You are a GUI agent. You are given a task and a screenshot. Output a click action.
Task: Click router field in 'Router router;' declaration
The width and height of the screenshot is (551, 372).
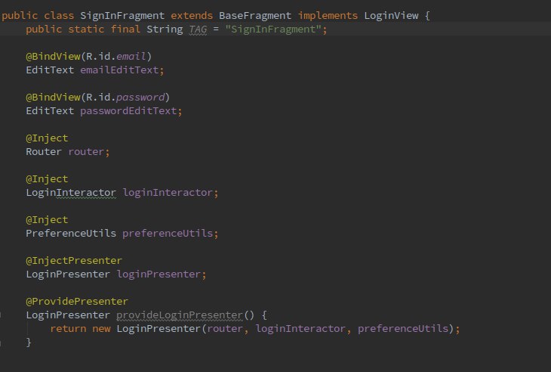86,152
